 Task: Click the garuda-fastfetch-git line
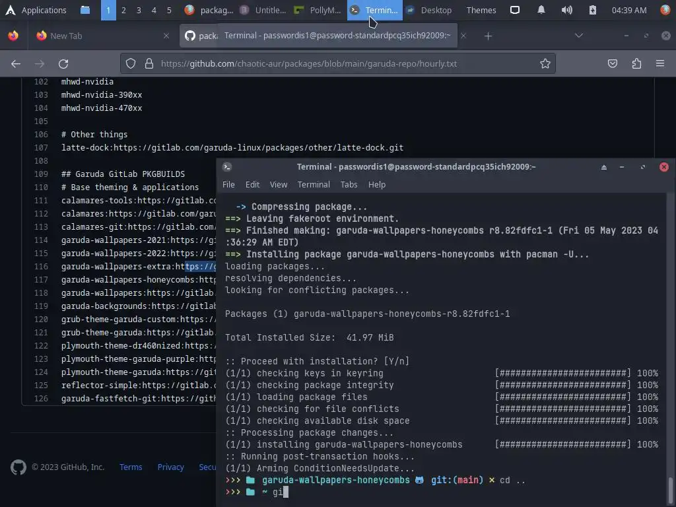point(139,399)
